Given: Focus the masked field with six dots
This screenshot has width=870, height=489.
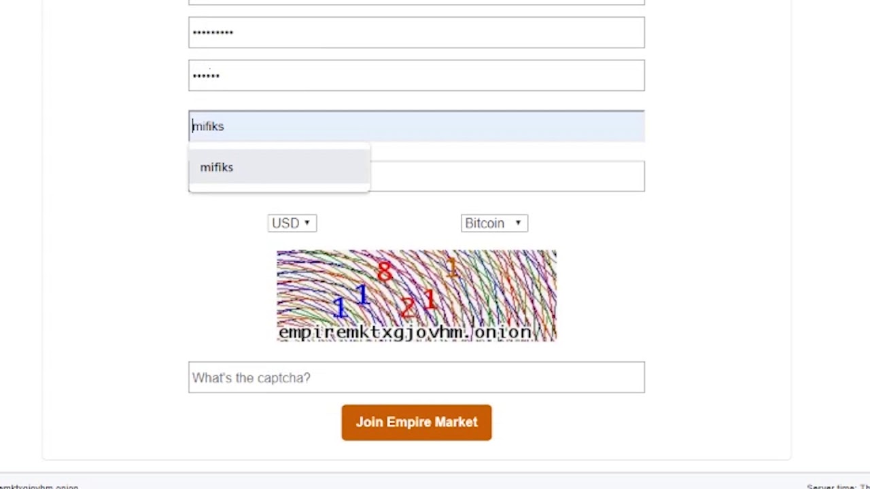Looking at the screenshot, I should pyautogui.click(x=416, y=75).
